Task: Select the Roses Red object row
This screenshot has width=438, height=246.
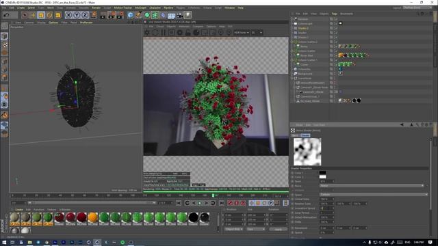Action: (307, 55)
